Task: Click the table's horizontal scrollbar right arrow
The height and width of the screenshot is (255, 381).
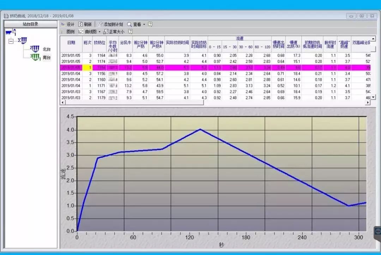Action: [368, 102]
